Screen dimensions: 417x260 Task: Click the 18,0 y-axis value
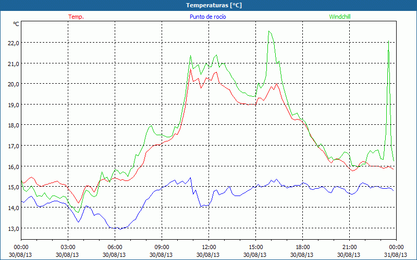[14, 125]
